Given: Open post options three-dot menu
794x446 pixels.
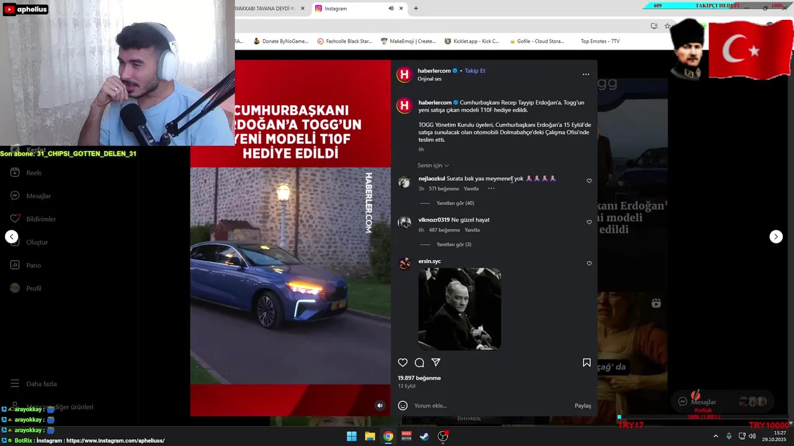Looking at the screenshot, I should (586, 74).
